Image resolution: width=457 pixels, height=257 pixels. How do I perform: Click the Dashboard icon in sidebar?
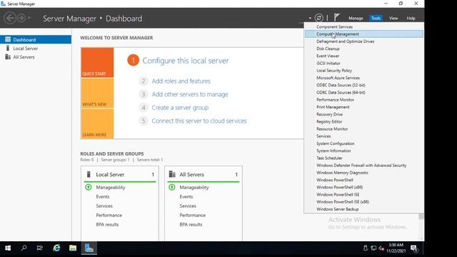pos(8,39)
